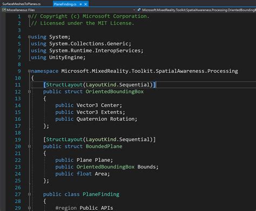Click 'using System;' on line 4
This screenshot has width=256, height=211.
coord(50,37)
